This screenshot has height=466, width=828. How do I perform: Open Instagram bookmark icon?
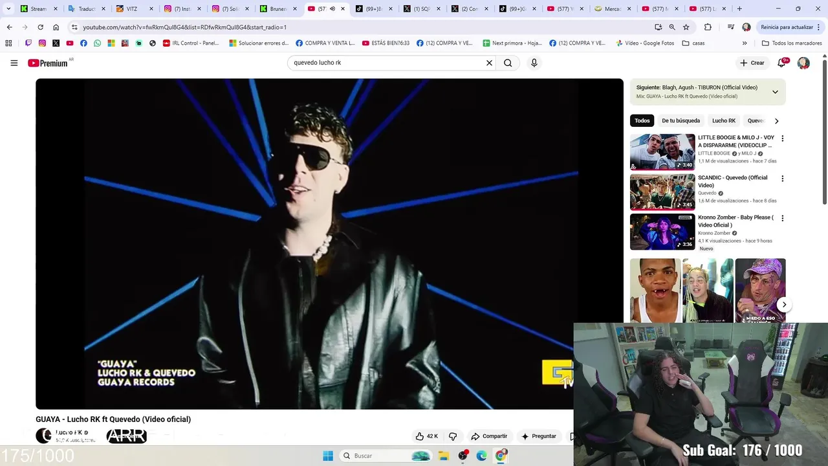point(42,43)
